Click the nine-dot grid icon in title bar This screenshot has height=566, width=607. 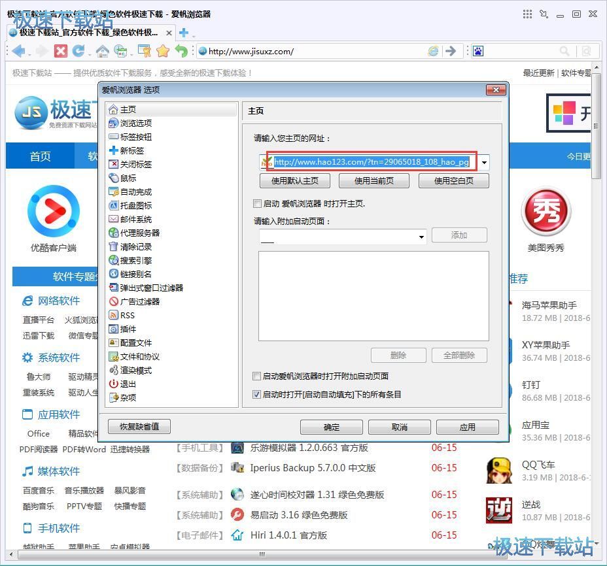527,14
